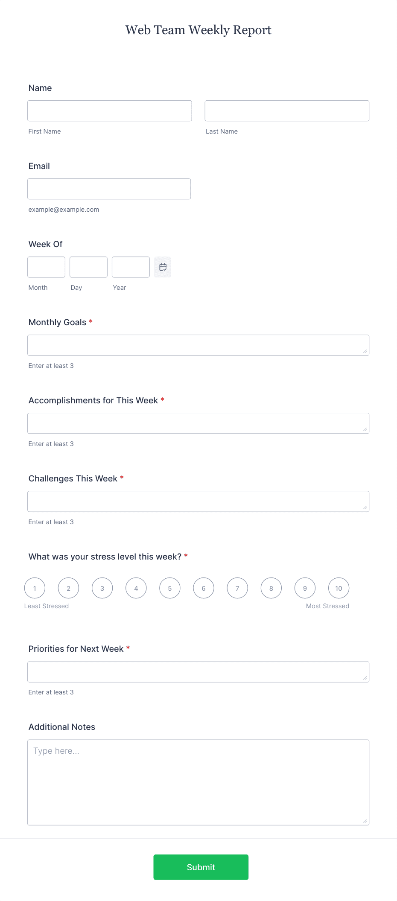Select the Day input box
Image resolution: width=397 pixels, height=901 pixels.
[88, 267]
